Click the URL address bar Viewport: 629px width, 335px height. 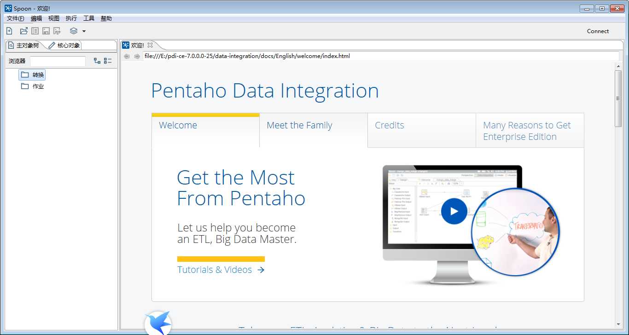[x=381, y=56]
